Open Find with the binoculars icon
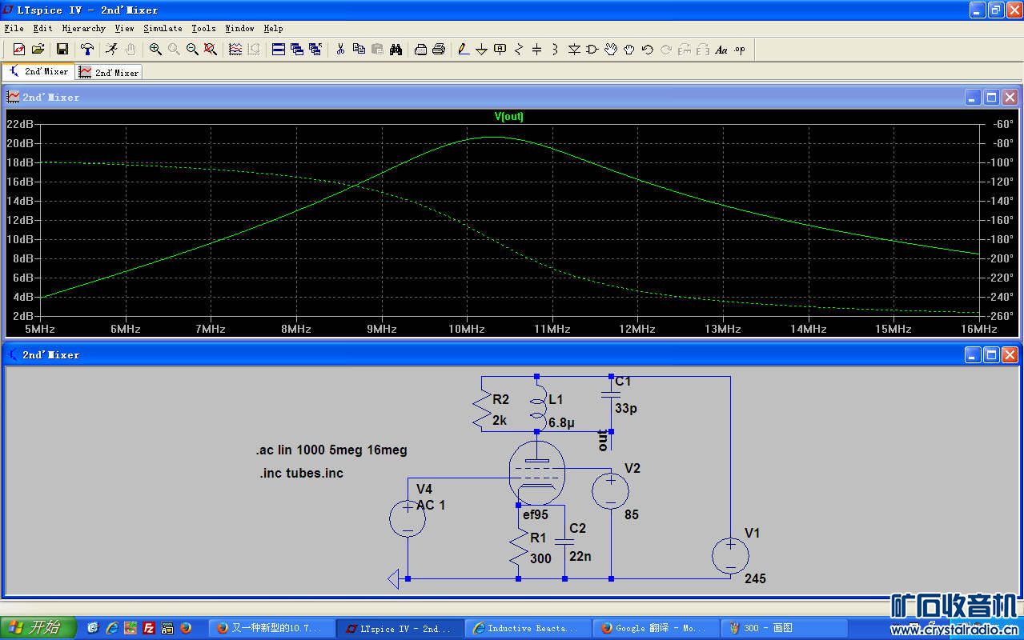Viewport: 1024px width, 640px height. click(396, 50)
